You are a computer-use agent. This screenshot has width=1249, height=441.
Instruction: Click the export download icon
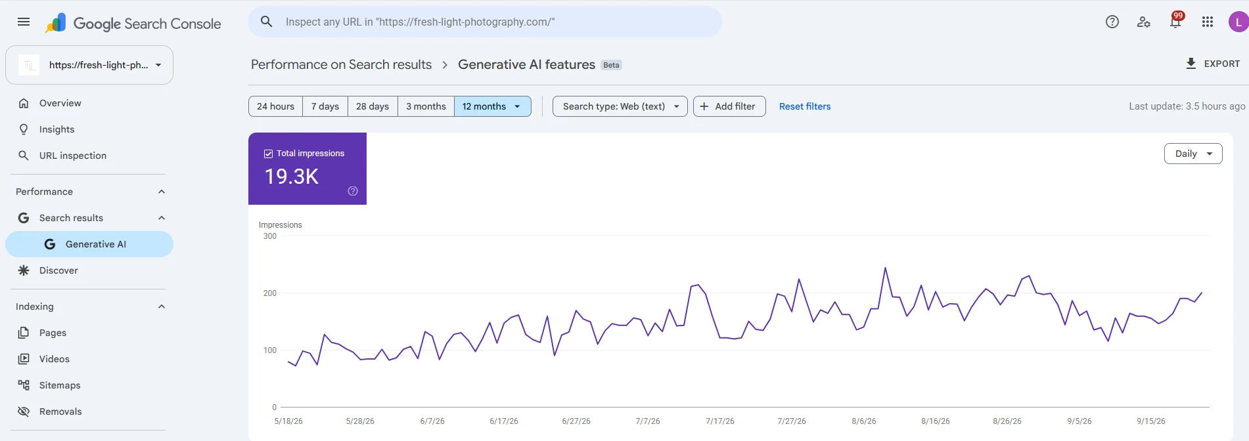1191,64
